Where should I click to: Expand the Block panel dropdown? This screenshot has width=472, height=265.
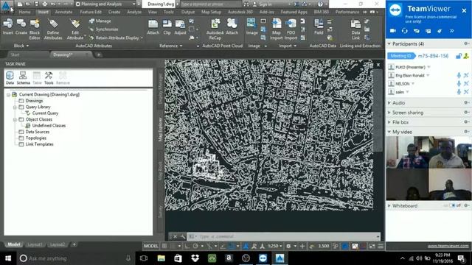point(21,46)
